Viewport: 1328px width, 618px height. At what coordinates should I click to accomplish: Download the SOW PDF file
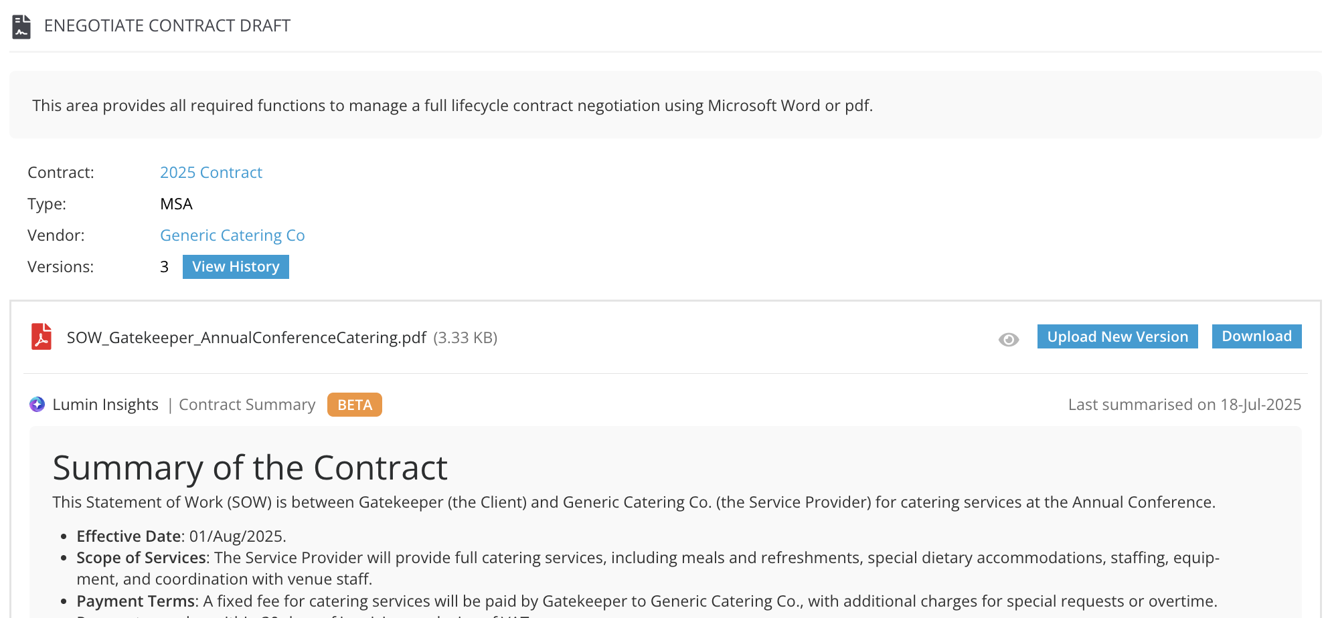[1256, 336]
